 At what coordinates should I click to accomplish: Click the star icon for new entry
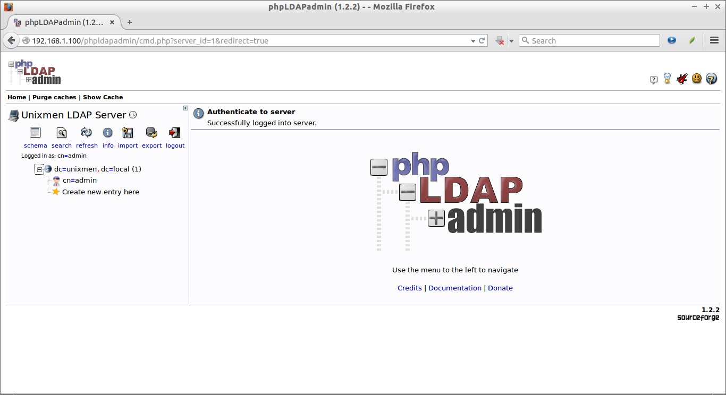[56, 192]
